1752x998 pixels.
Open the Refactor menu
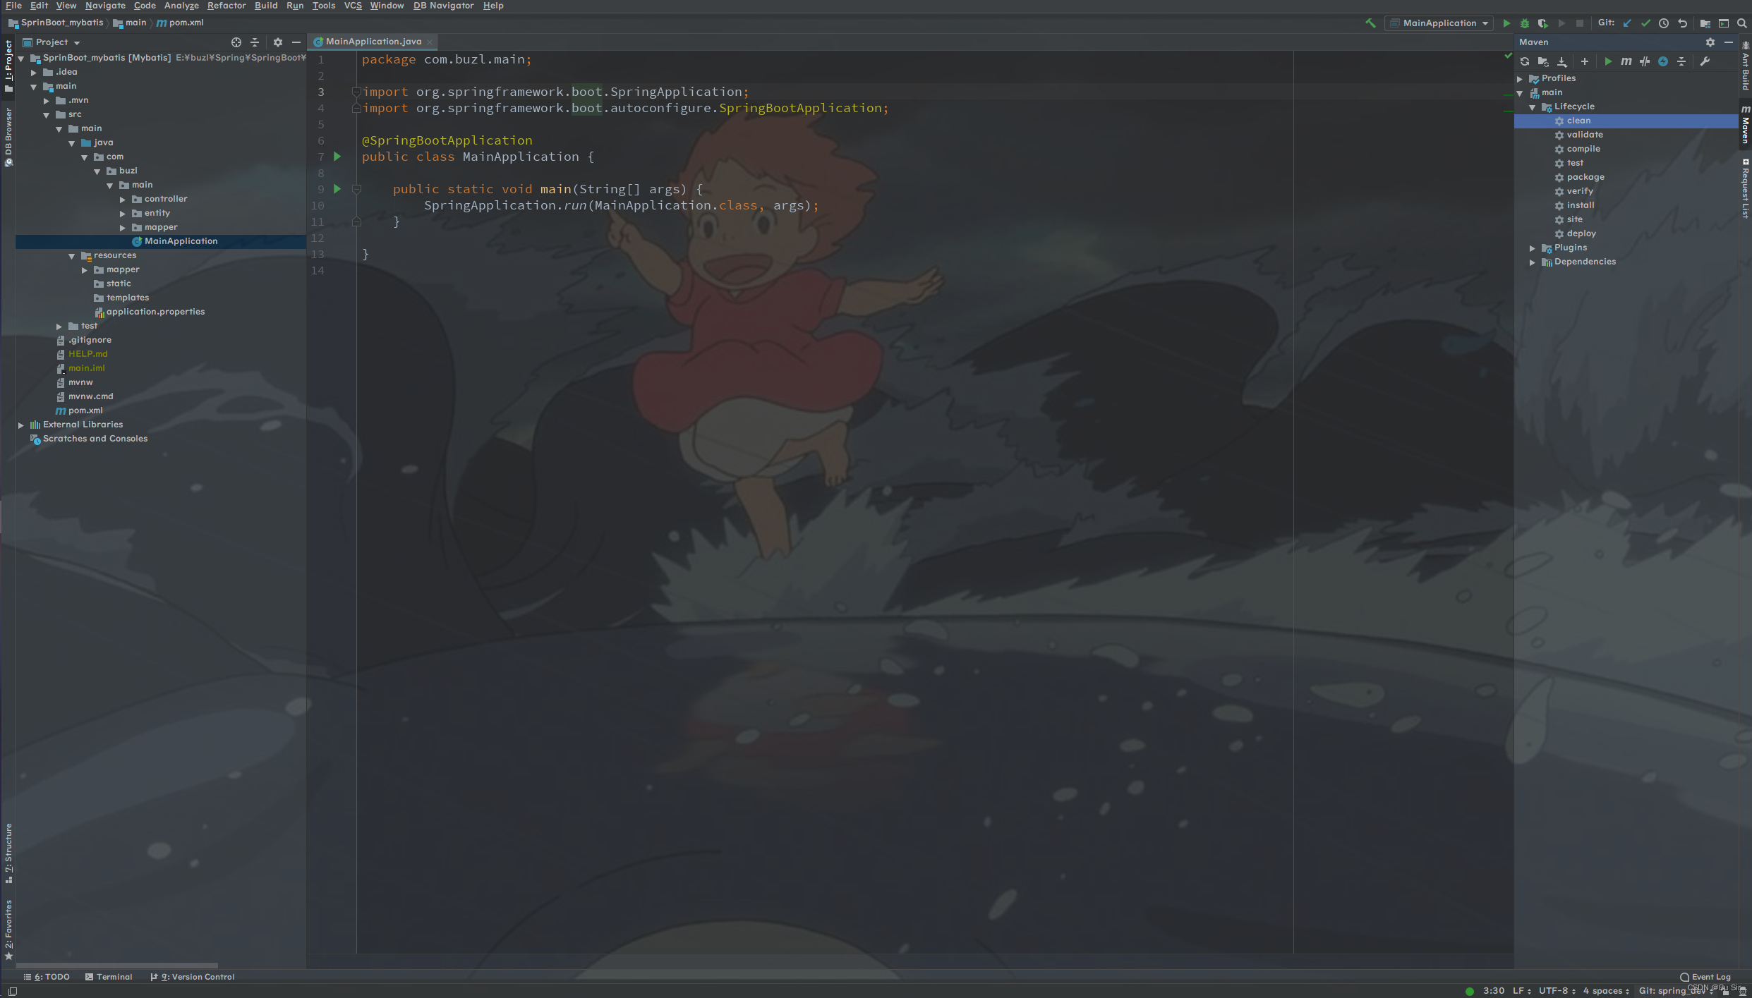(x=226, y=6)
